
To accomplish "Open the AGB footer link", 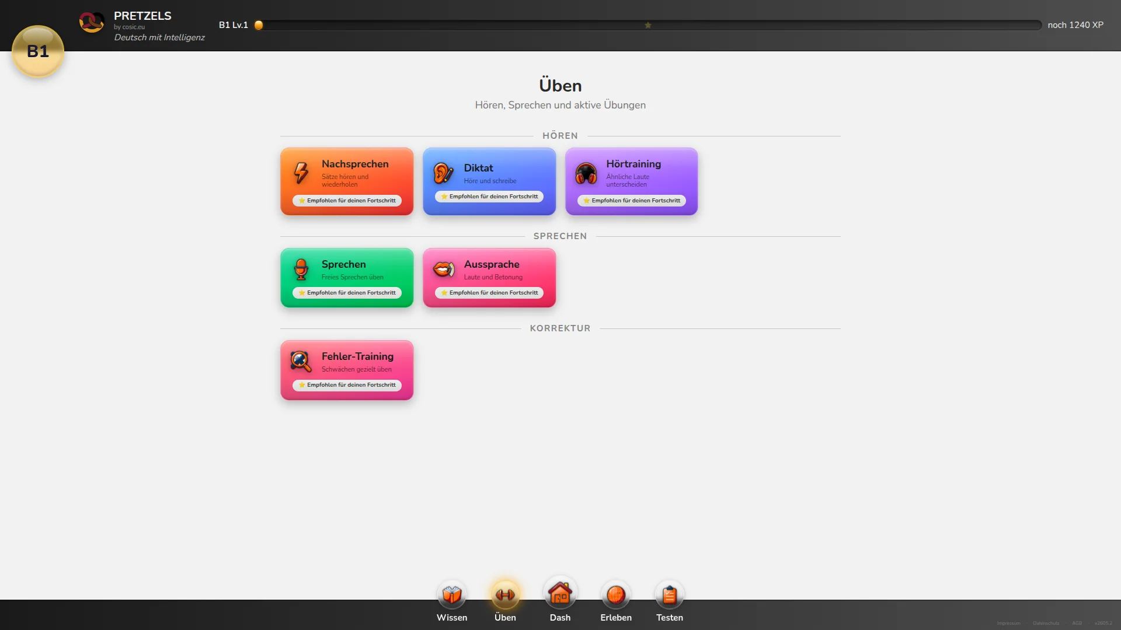I will pyautogui.click(x=1077, y=623).
